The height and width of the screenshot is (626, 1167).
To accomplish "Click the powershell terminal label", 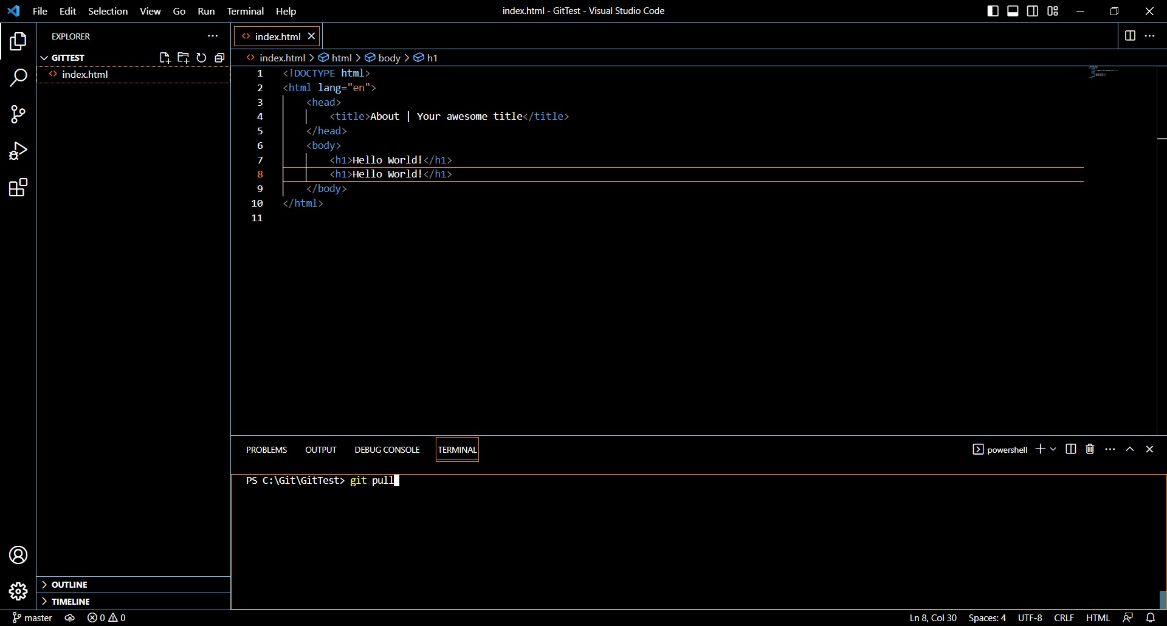I will pos(1000,449).
